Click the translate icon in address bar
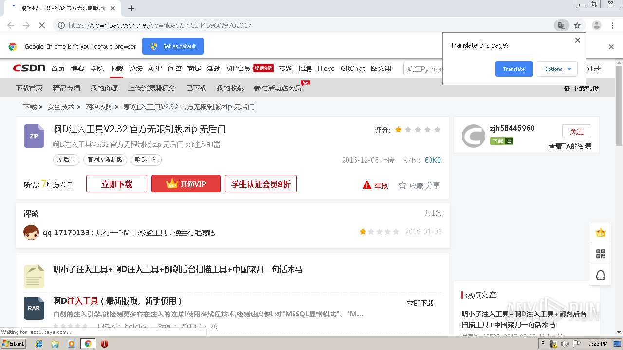This screenshot has height=350, width=623. coord(561,25)
